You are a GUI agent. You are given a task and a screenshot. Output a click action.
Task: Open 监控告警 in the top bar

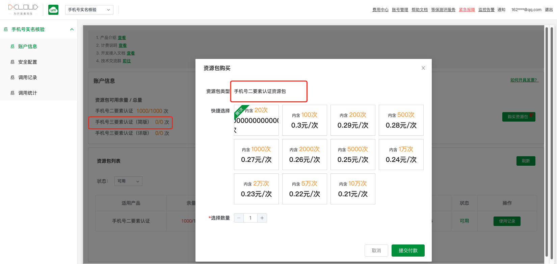tap(486, 10)
